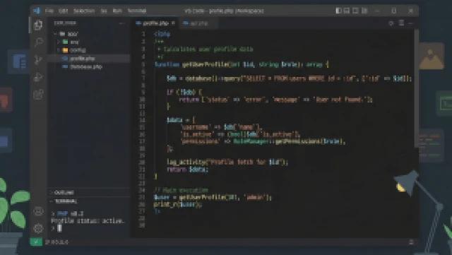Expand the Outline section
Image resolution: width=452 pixels, height=255 pixels.
coord(89,192)
